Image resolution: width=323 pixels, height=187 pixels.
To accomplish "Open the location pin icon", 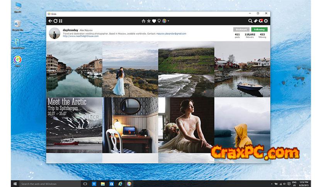I will pyautogui.click(x=159, y=21).
